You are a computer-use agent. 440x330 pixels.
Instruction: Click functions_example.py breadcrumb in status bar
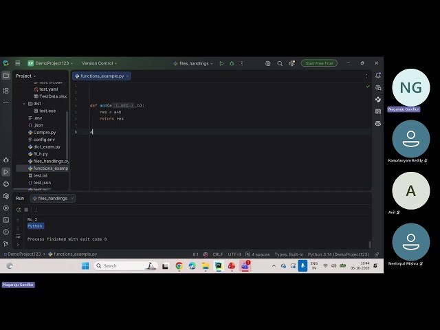point(73,254)
